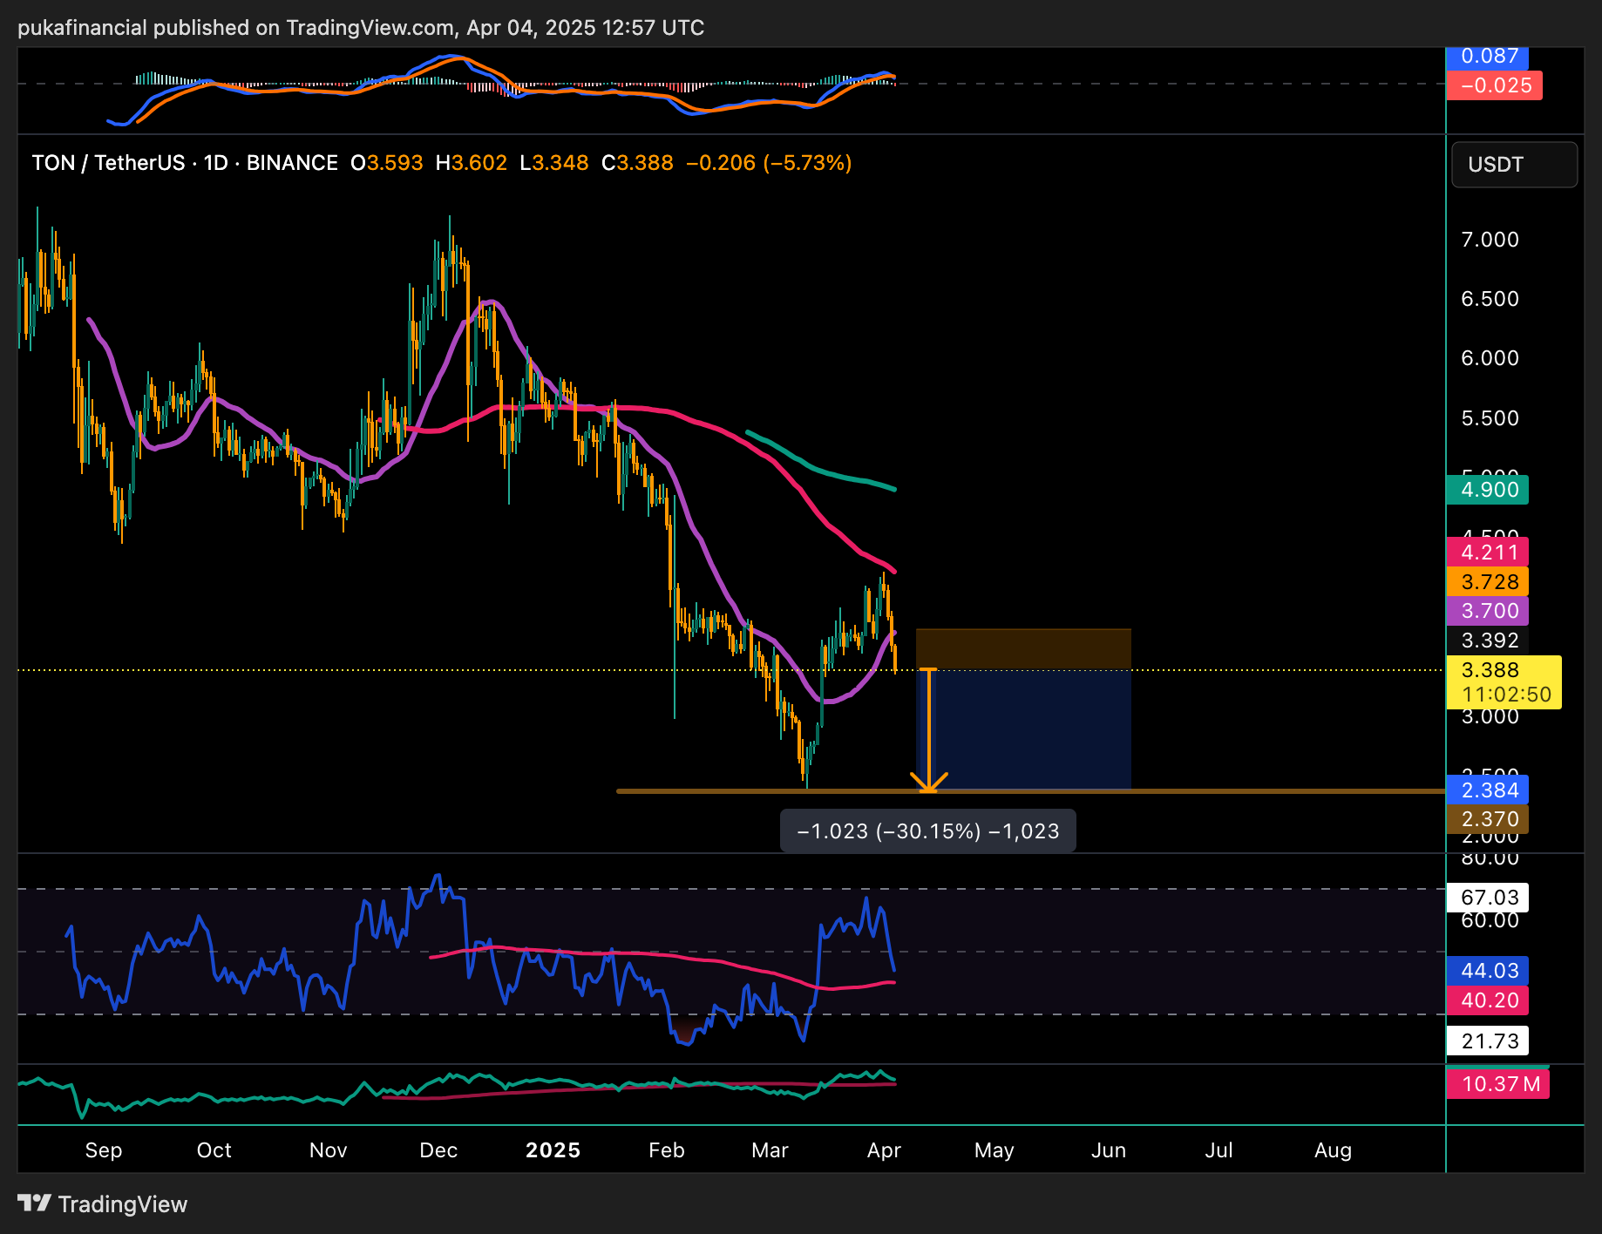Select the blue 2.384 price label
The width and height of the screenshot is (1602, 1234).
click(1489, 790)
